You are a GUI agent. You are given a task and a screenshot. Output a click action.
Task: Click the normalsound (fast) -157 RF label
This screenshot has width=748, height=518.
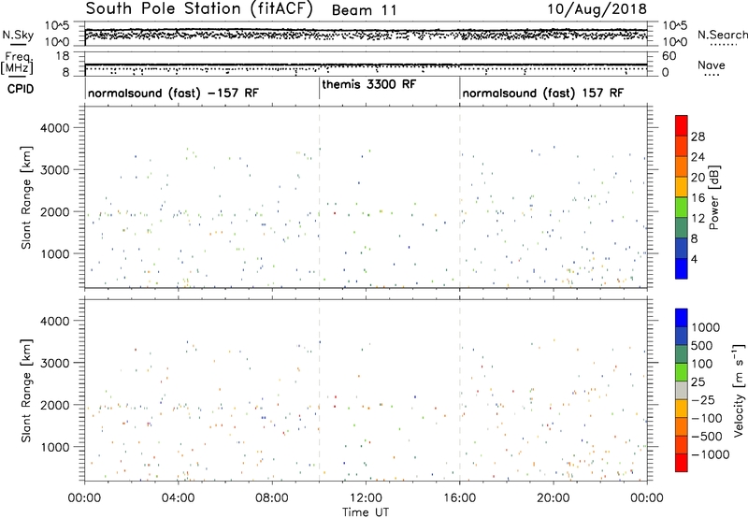173,93
